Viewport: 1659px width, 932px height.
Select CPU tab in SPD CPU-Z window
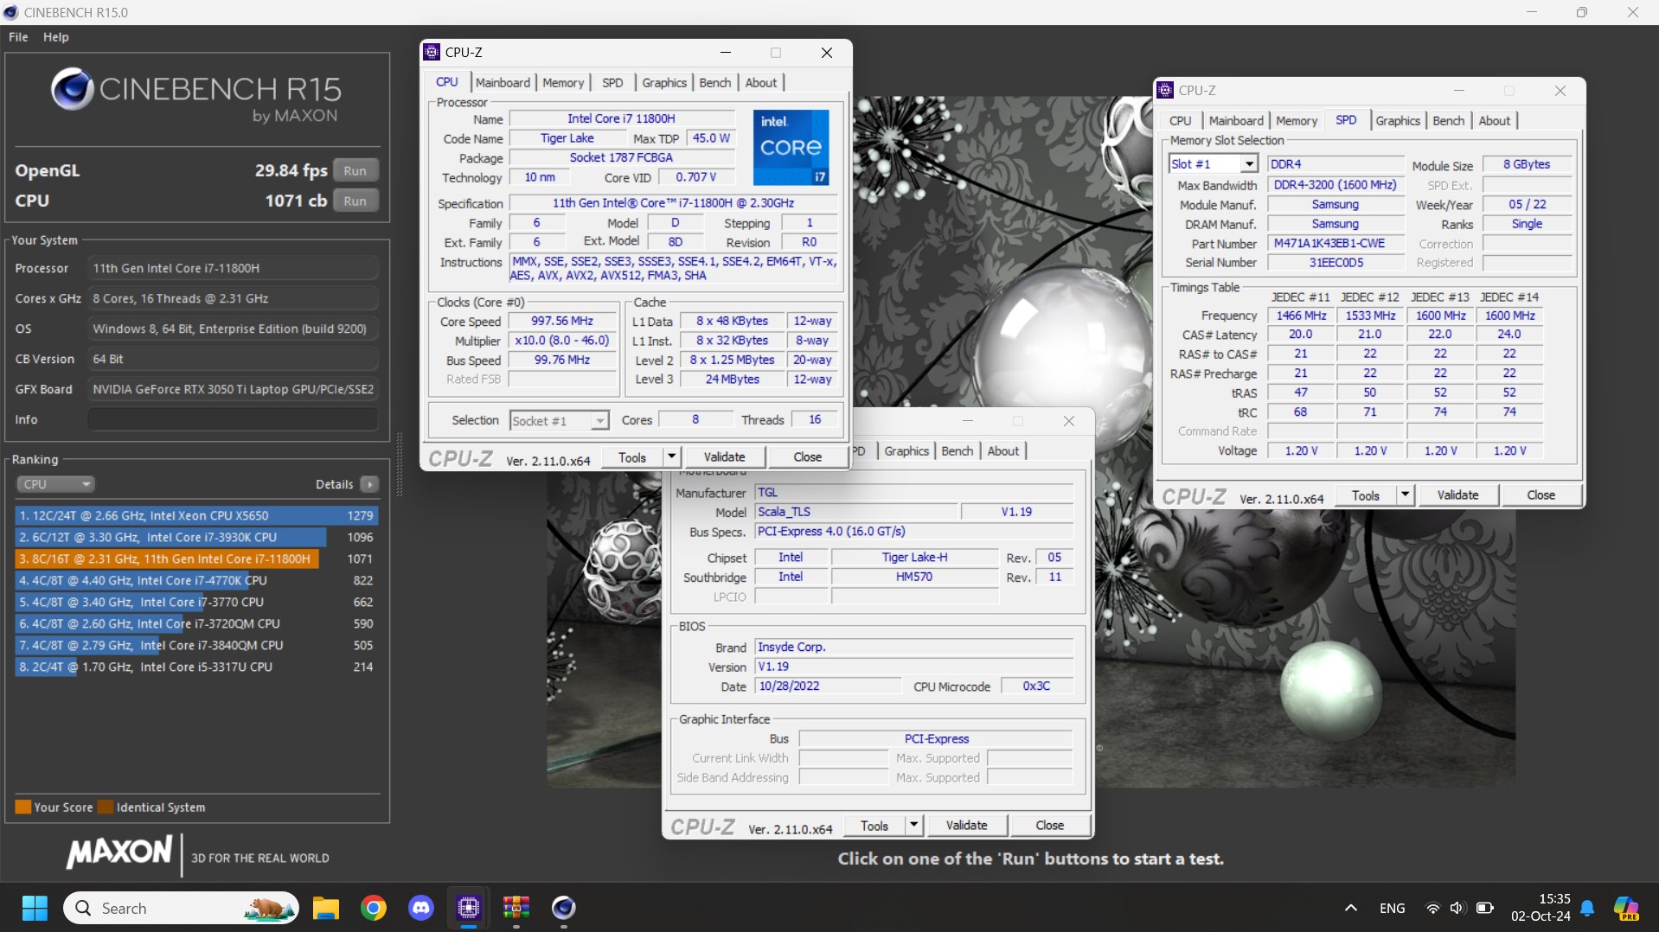click(x=1181, y=121)
